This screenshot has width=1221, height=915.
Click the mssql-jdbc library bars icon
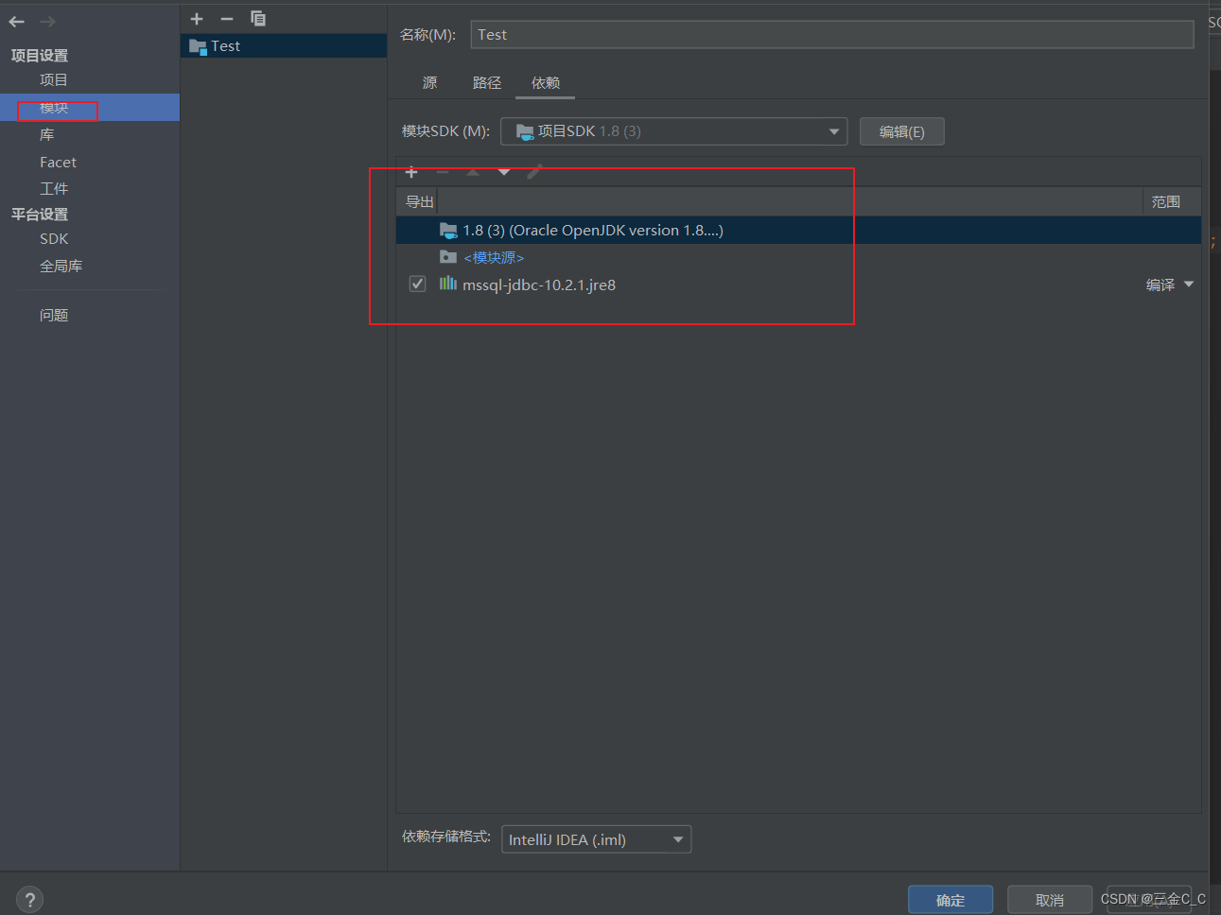click(x=448, y=284)
